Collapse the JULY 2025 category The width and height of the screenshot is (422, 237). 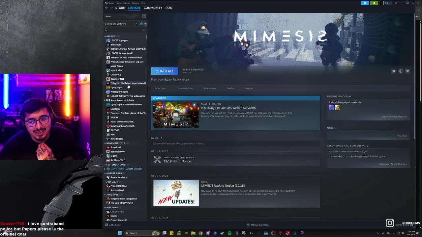[x=105, y=182]
